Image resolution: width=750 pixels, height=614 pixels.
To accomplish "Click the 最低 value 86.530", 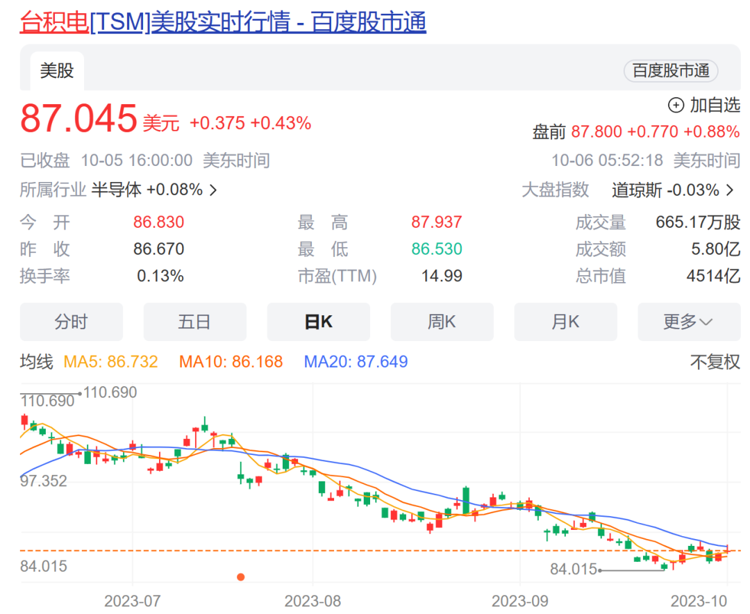I will coord(437,249).
